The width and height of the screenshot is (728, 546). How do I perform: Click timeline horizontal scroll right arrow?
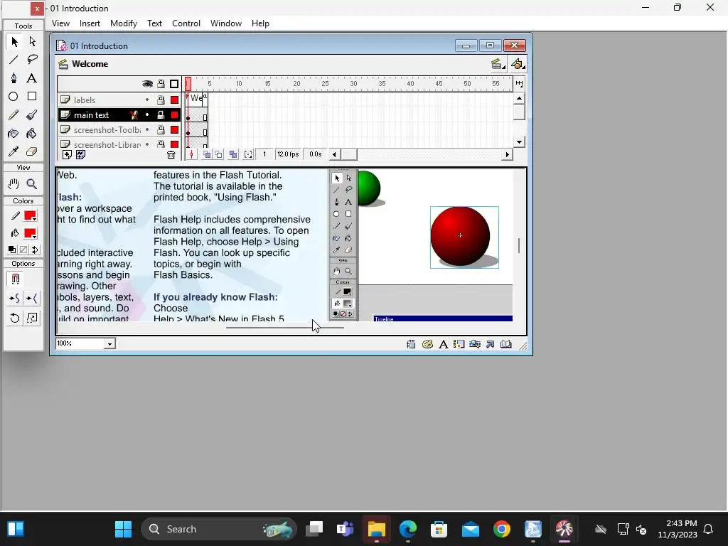pyautogui.click(x=508, y=154)
